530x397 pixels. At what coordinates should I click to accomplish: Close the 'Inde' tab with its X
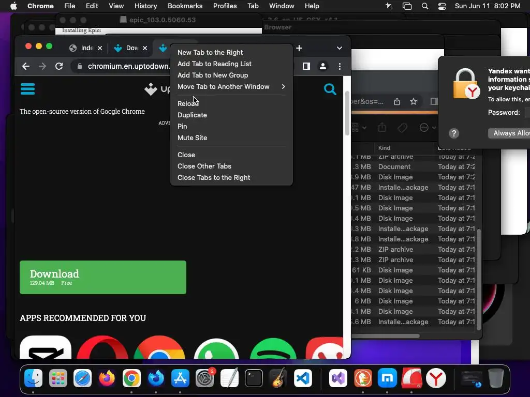click(100, 48)
